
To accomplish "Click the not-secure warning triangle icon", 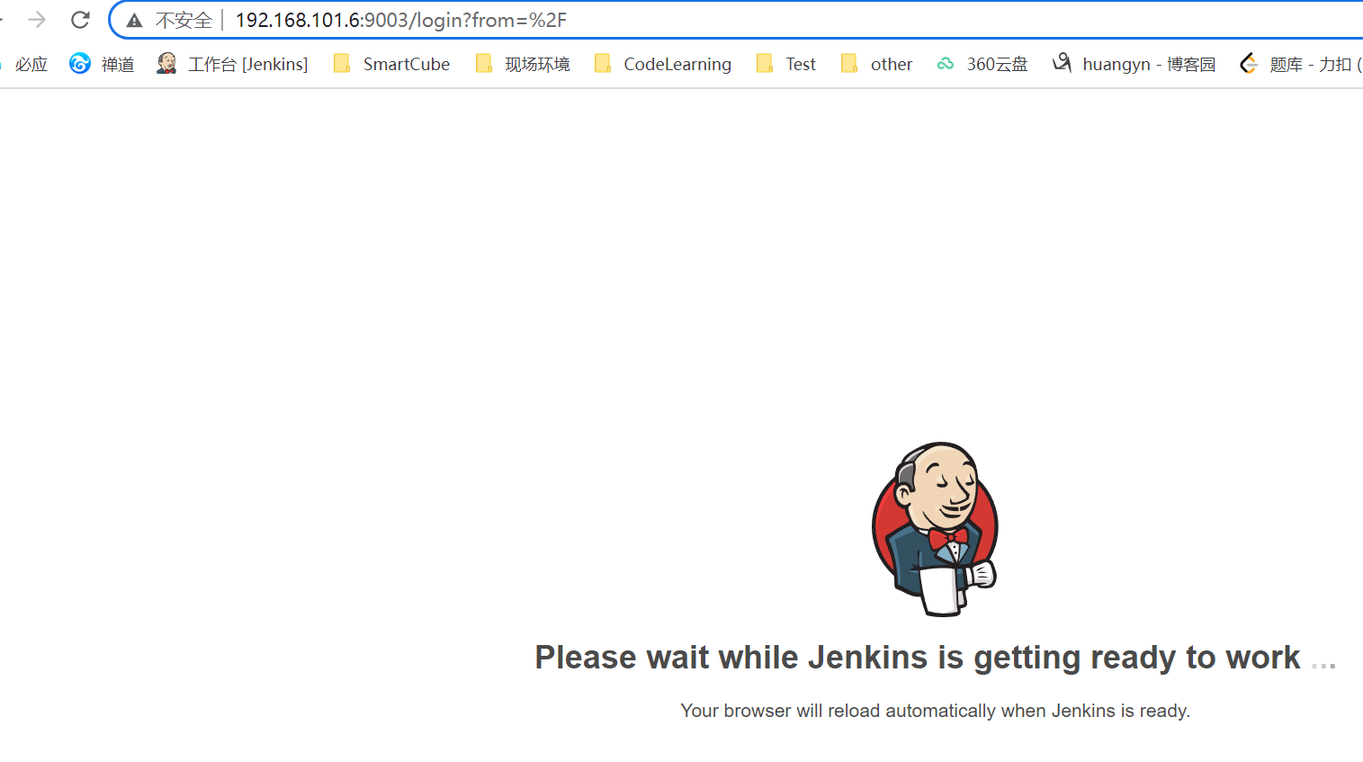I will pos(134,21).
